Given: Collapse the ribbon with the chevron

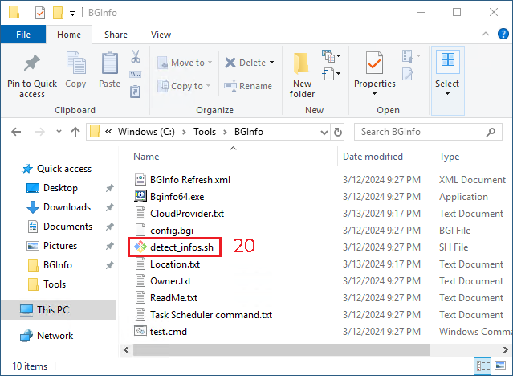Looking at the screenshot, I should tap(486, 34).
